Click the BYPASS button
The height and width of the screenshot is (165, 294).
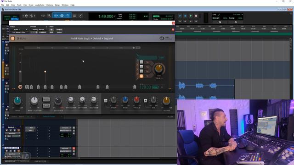click(x=59, y=29)
